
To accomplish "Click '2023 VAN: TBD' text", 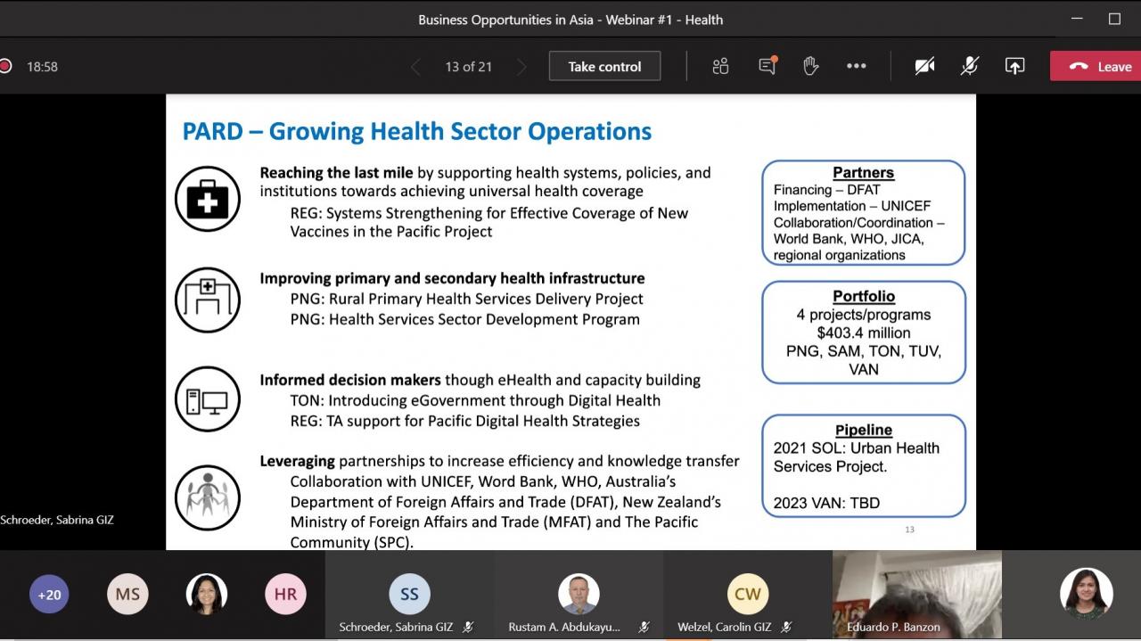I will (826, 503).
